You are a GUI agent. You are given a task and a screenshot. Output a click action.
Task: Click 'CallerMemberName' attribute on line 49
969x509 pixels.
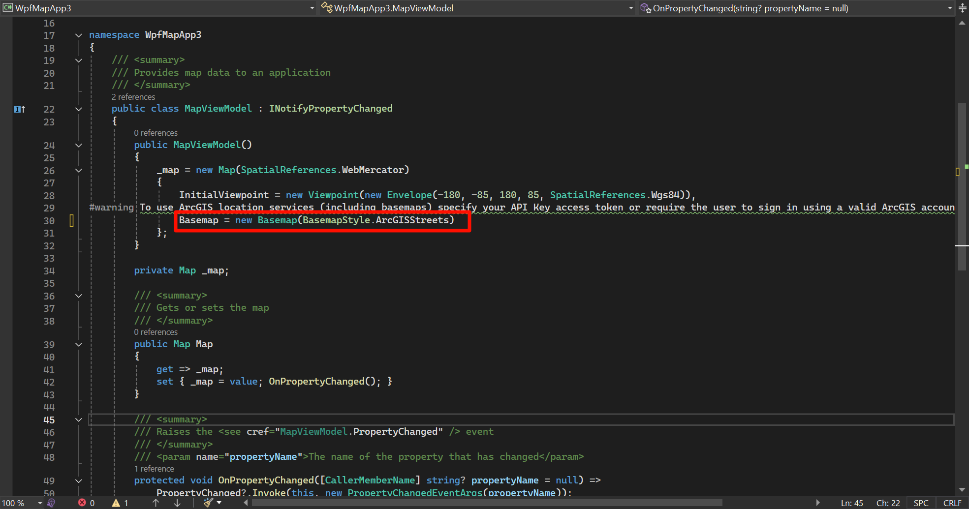(370, 480)
